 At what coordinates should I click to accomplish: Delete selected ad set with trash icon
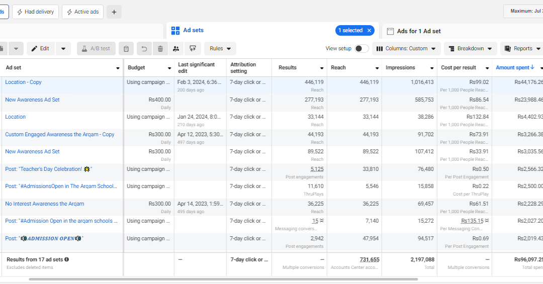[160, 49]
